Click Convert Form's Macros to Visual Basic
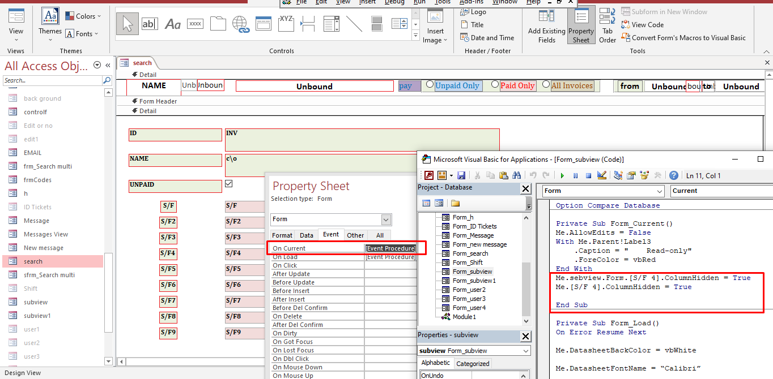773x379 pixels. tap(683, 38)
